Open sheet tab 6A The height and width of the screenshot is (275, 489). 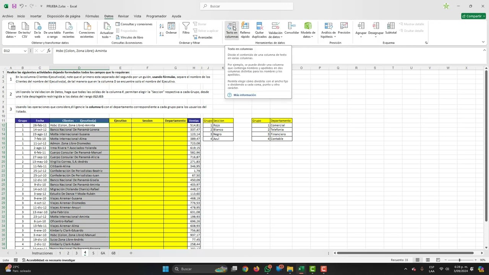click(103, 253)
